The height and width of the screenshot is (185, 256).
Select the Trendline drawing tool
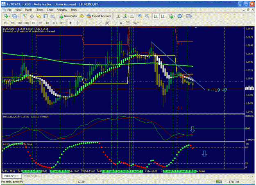100,23
